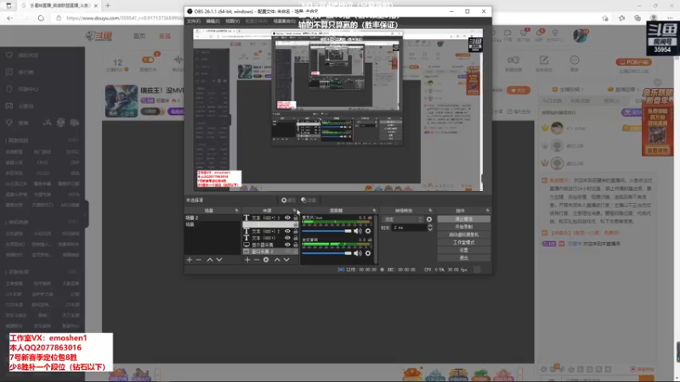Screen dimensions: 680x382
Task: Adjust the first mixer channel volume slider
Action: point(326,231)
